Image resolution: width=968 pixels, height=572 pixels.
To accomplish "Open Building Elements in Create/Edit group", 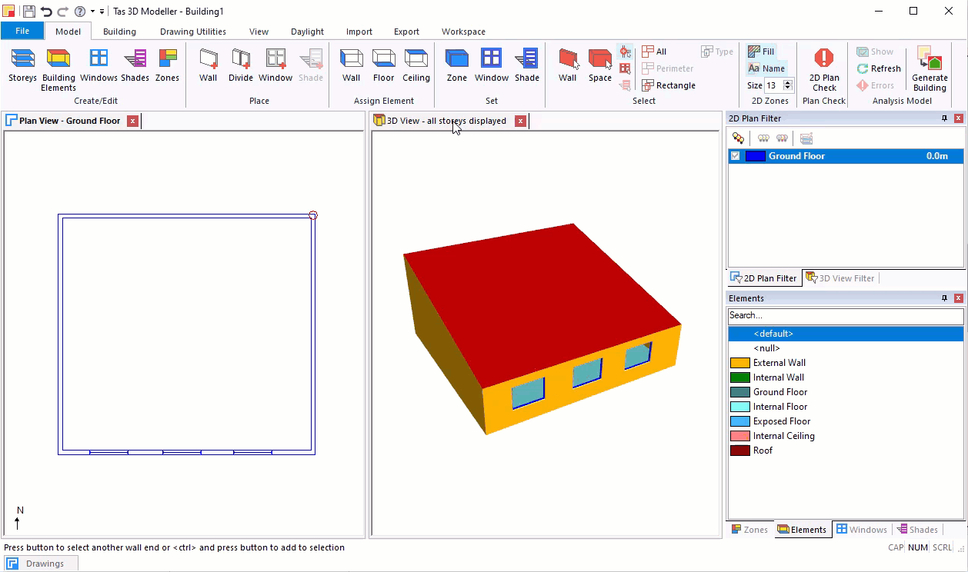I will click(58, 69).
